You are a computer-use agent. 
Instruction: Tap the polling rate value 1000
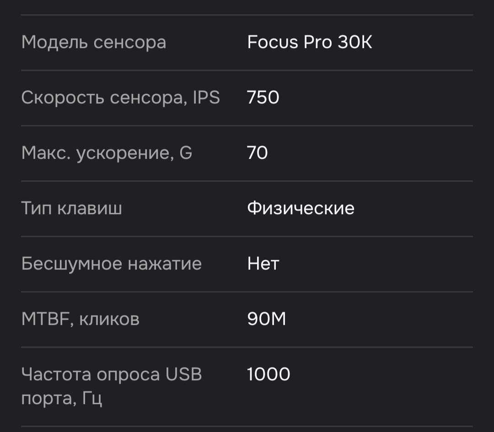[268, 375]
